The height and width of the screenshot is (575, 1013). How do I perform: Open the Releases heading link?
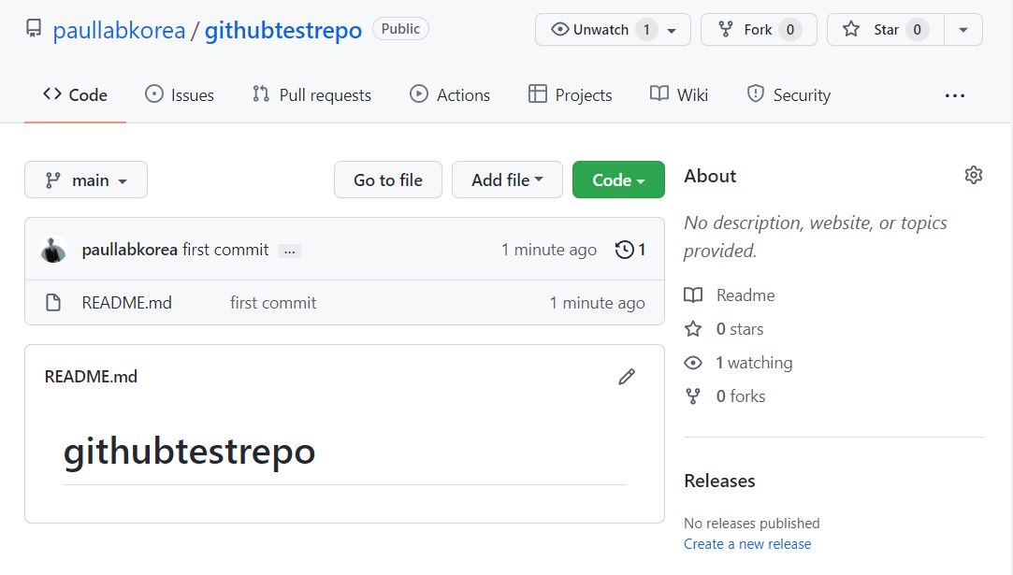tap(719, 481)
